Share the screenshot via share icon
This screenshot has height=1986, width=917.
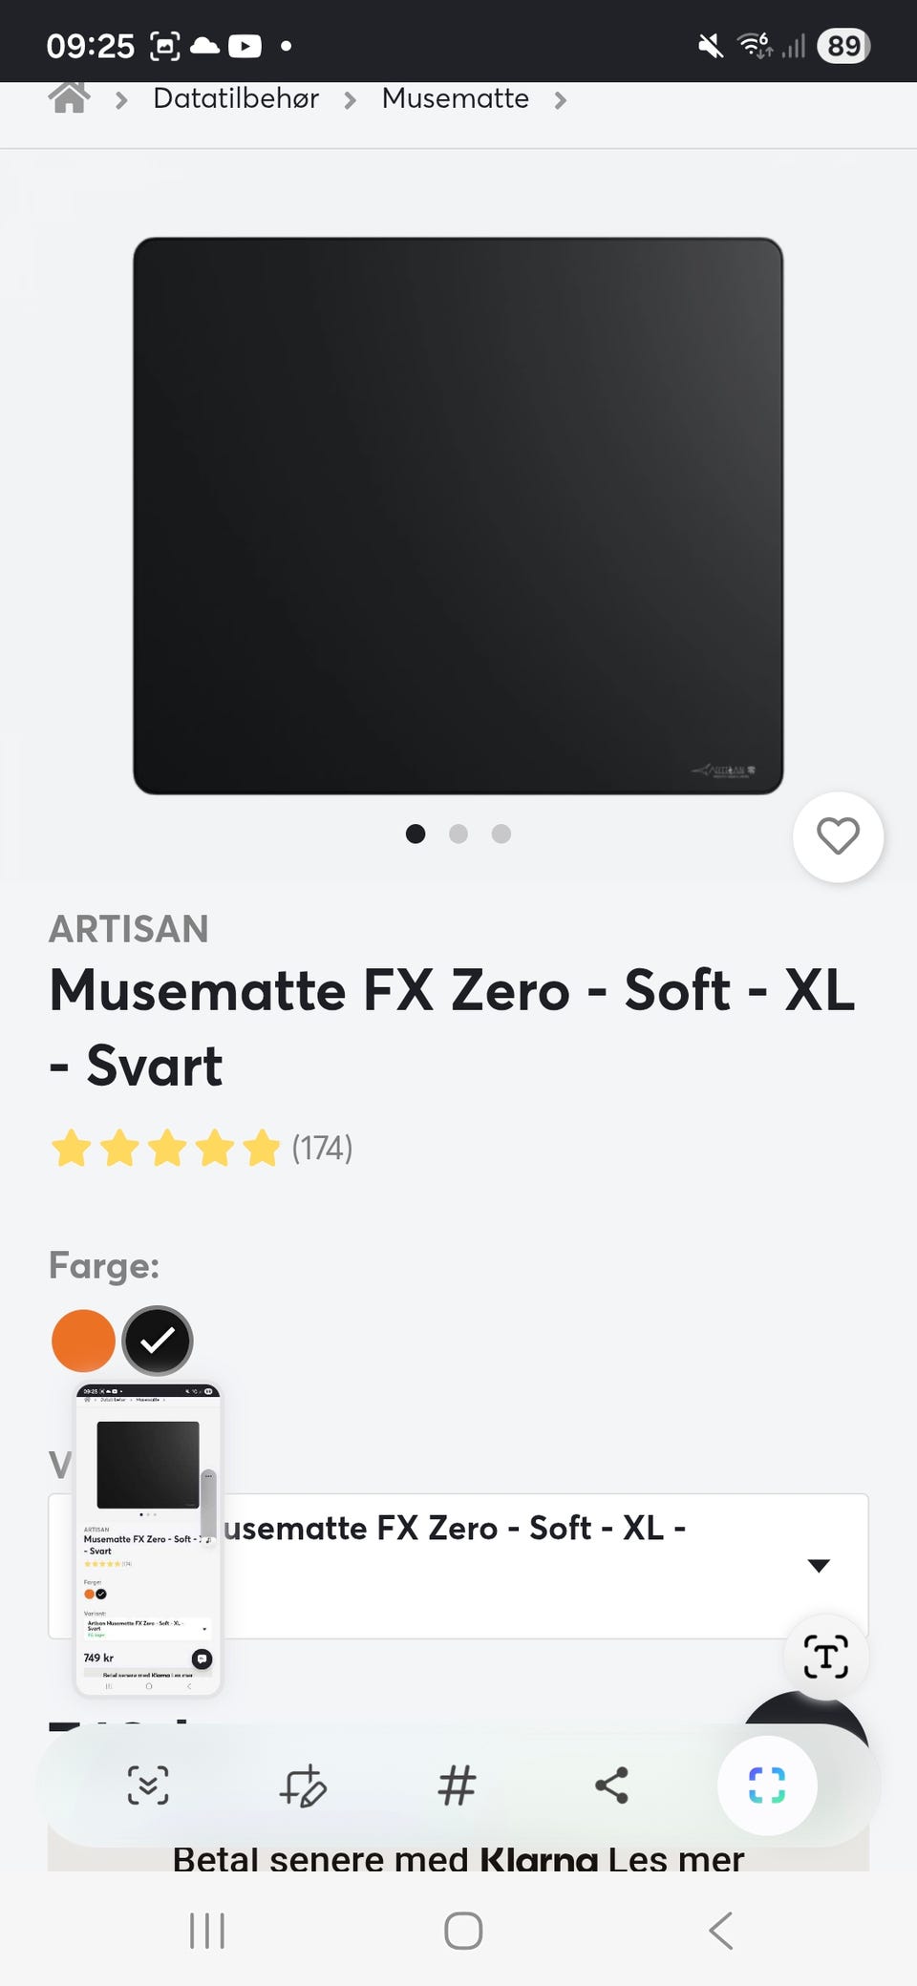(611, 1785)
